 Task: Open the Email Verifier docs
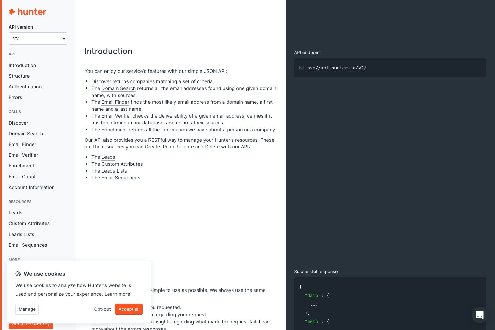point(23,155)
